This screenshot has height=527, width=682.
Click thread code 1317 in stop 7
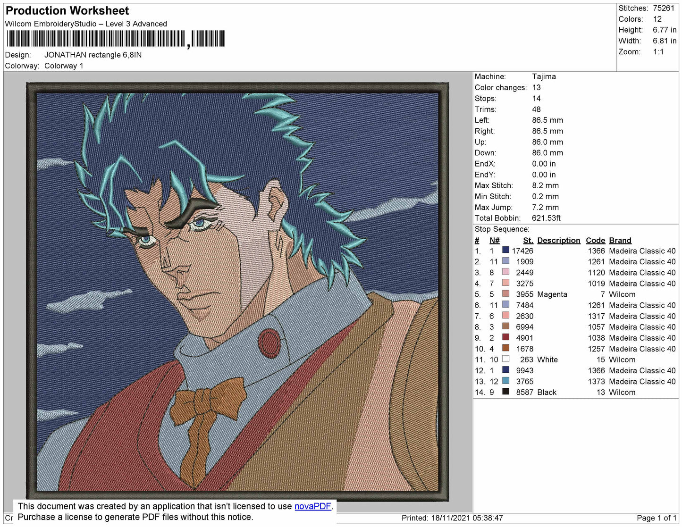click(x=596, y=316)
